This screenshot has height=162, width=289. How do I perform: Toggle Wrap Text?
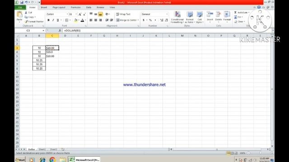click(x=123, y=14)
